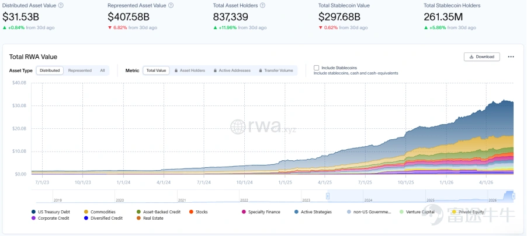The width and height of the screenshot is (527, 236).
Task: Click the left range slider handle
Action: tap(328, 196)
